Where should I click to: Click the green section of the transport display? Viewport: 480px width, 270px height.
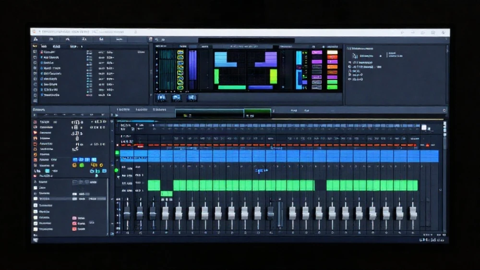click(x=257, y=113)
